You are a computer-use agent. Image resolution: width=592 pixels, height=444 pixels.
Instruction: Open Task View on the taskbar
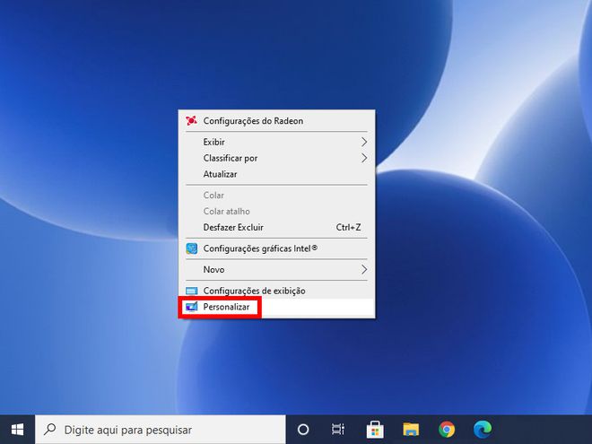338,430
